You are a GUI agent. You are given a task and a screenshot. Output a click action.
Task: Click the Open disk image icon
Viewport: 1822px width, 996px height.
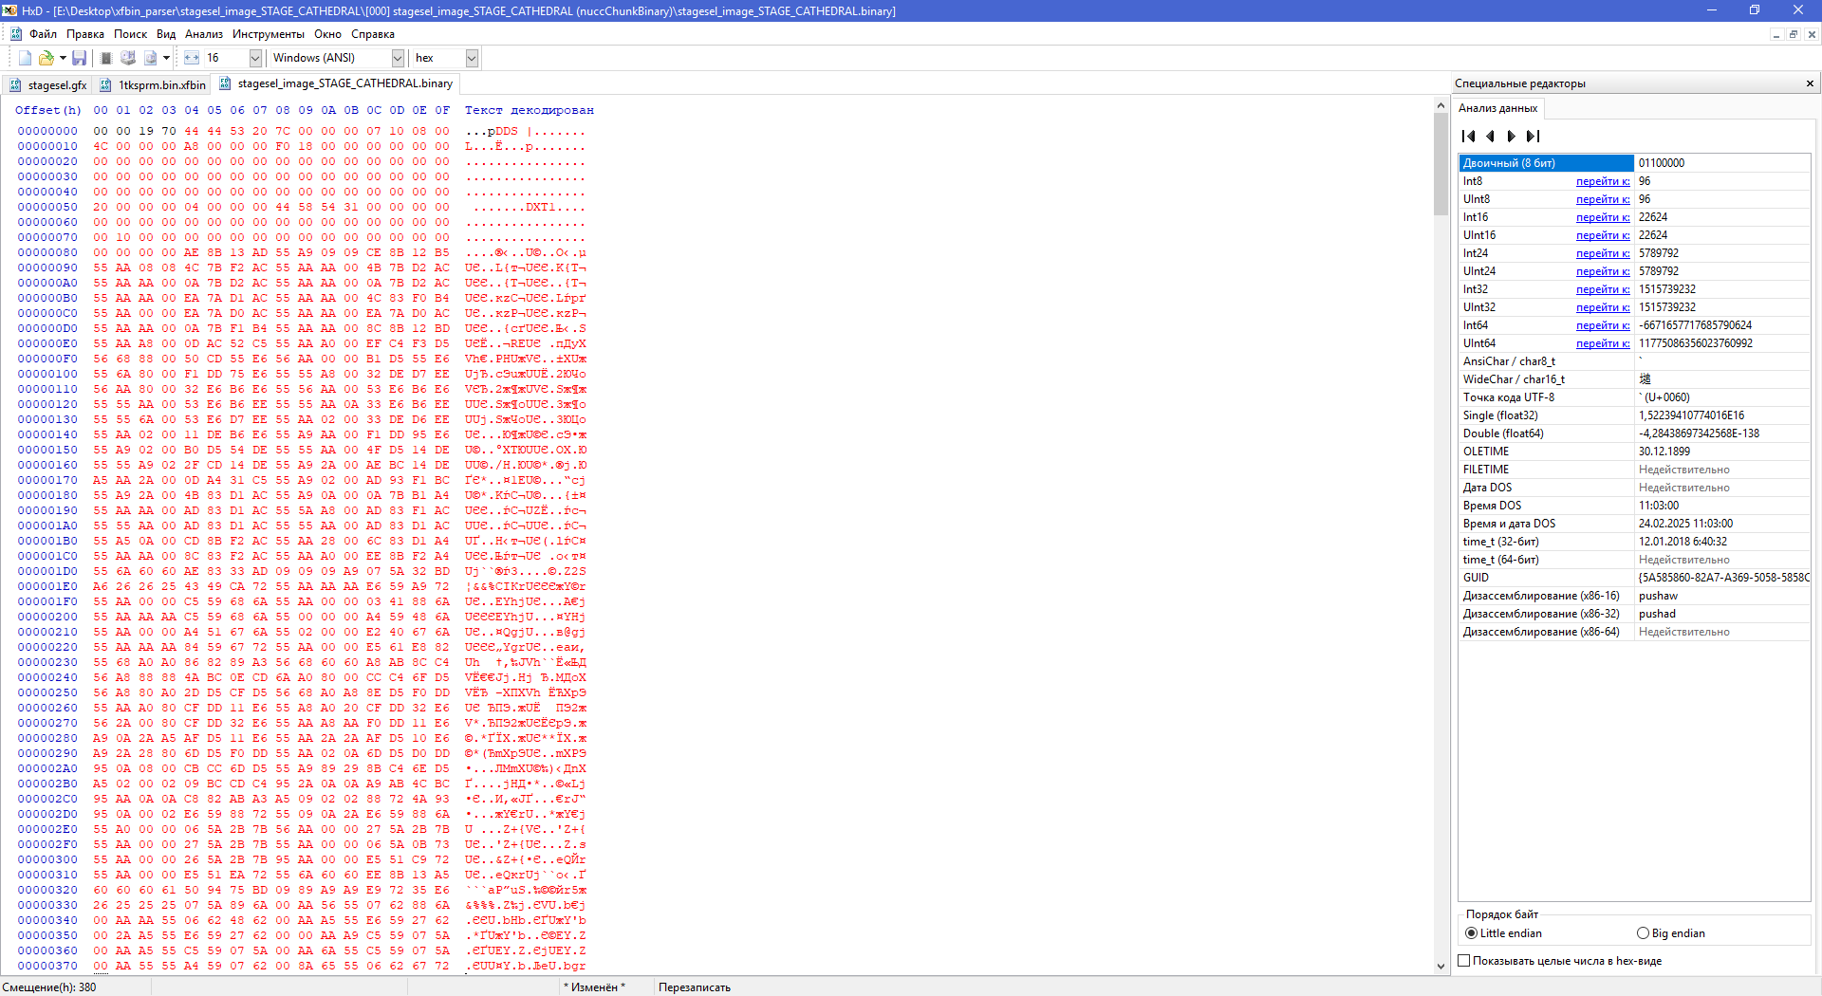point(150,58)
